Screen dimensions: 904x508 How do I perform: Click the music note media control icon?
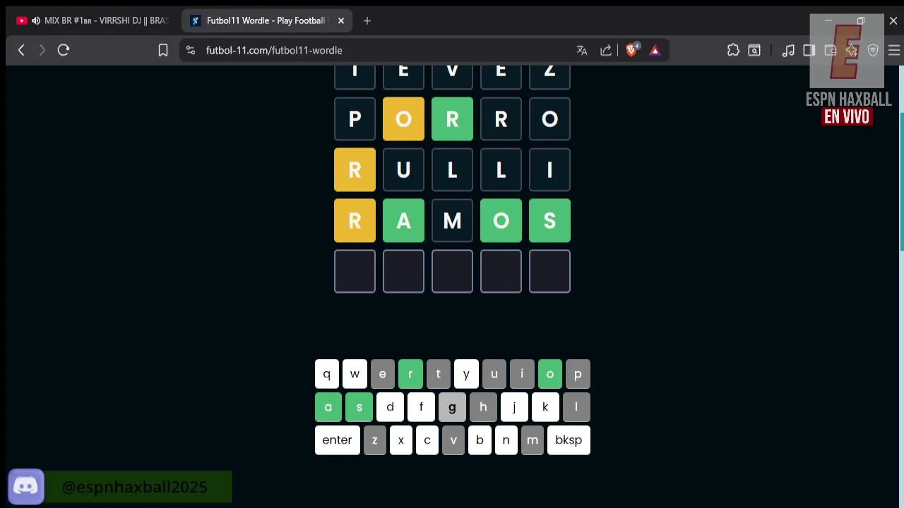[x=788, y=50]
